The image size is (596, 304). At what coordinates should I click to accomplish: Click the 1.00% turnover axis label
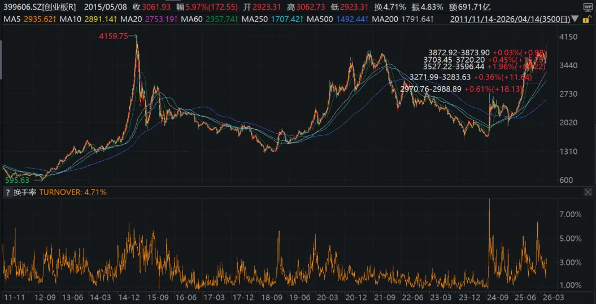pos(571,285)
